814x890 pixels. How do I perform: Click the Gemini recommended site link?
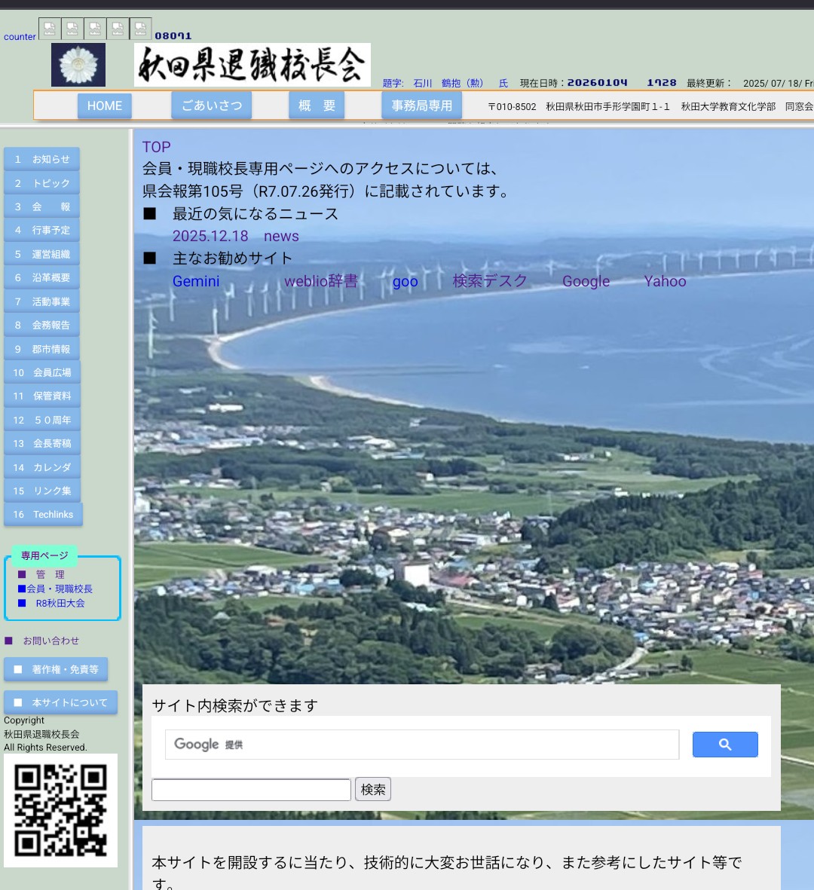coord(196,281)
